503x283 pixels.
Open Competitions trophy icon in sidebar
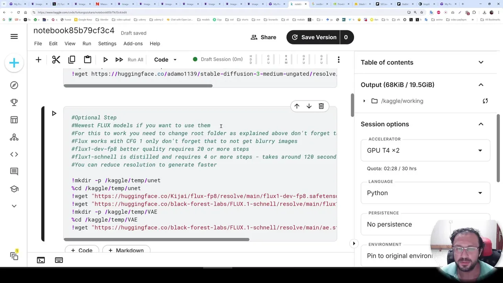tap(14, 103)
